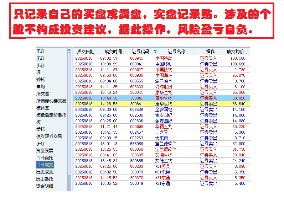The image size is (284, 204).
Task: Click security code 002467
Action: coord(136,132)
